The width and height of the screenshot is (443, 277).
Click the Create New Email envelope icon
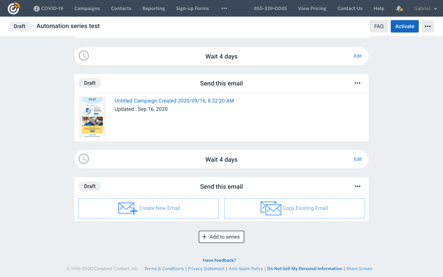(127, 208)
